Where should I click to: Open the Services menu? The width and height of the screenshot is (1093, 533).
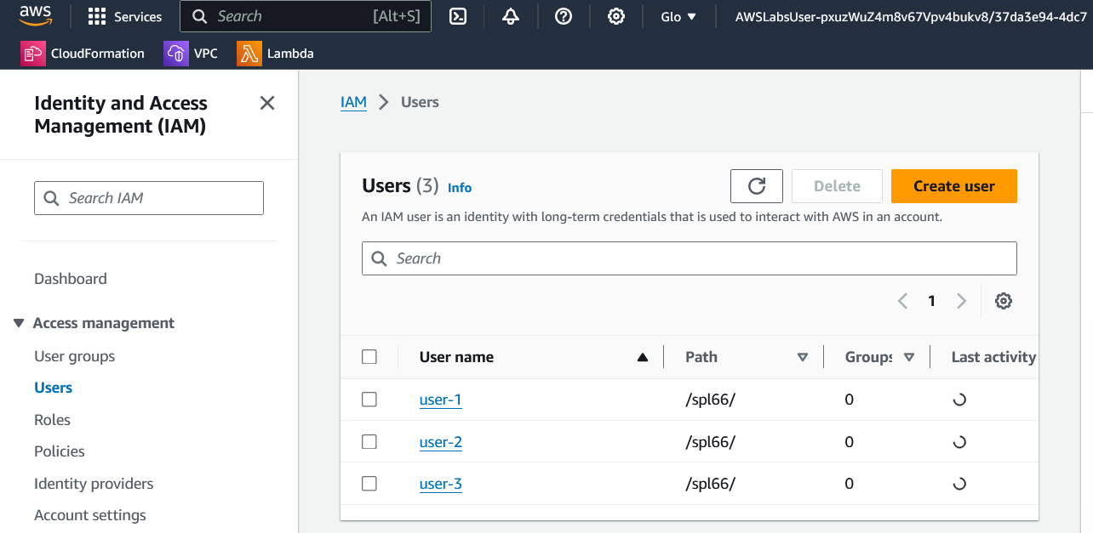pos(125,16)
